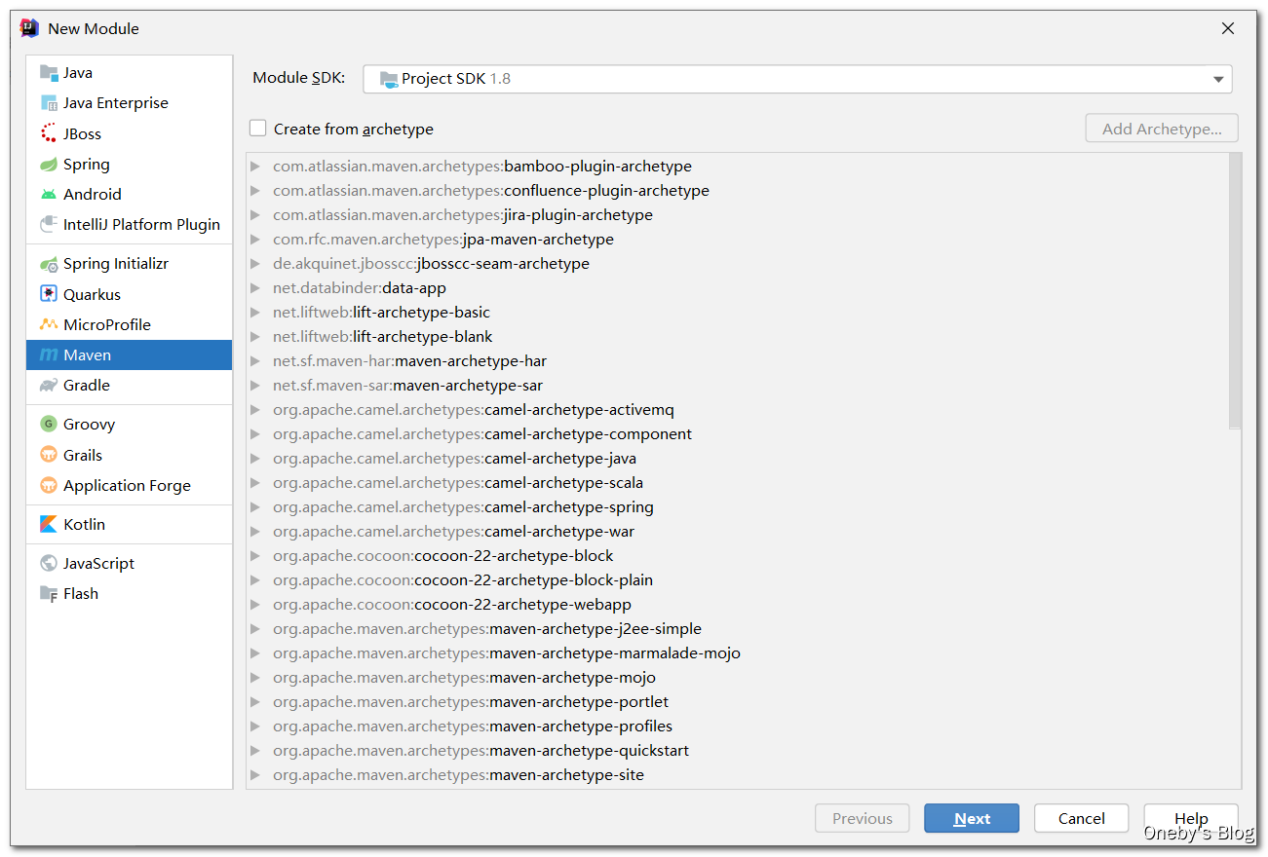The image size is (1268, 857).
Task: Expand bamboo-plugin-archetype node
Action: [255, 167]
